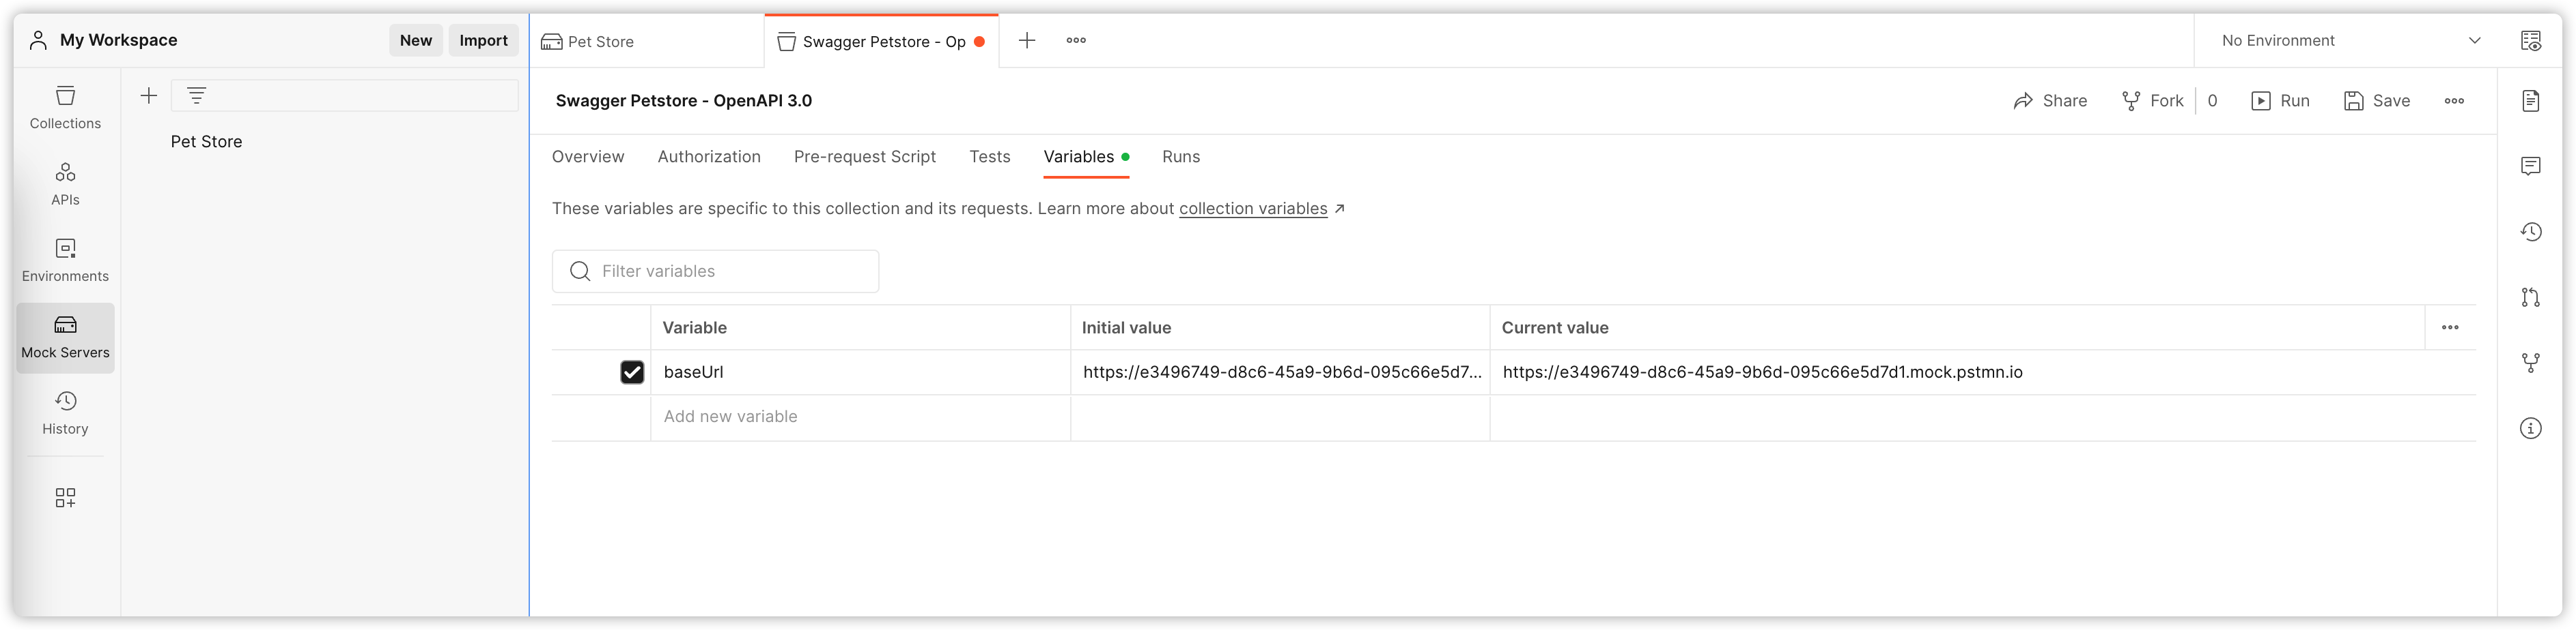The width and height of the screenshot is (2576, 630).
Task: Click the Current value column header
Action: coord(1555,327)
